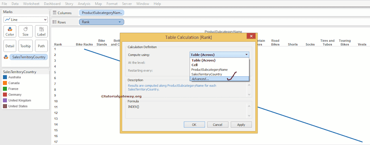Click the United States brown swatch
Screen dimensions: 370x145
coord(5,106)
